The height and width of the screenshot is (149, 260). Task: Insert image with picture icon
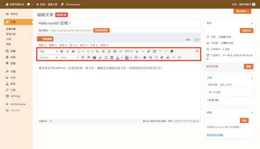168,57
